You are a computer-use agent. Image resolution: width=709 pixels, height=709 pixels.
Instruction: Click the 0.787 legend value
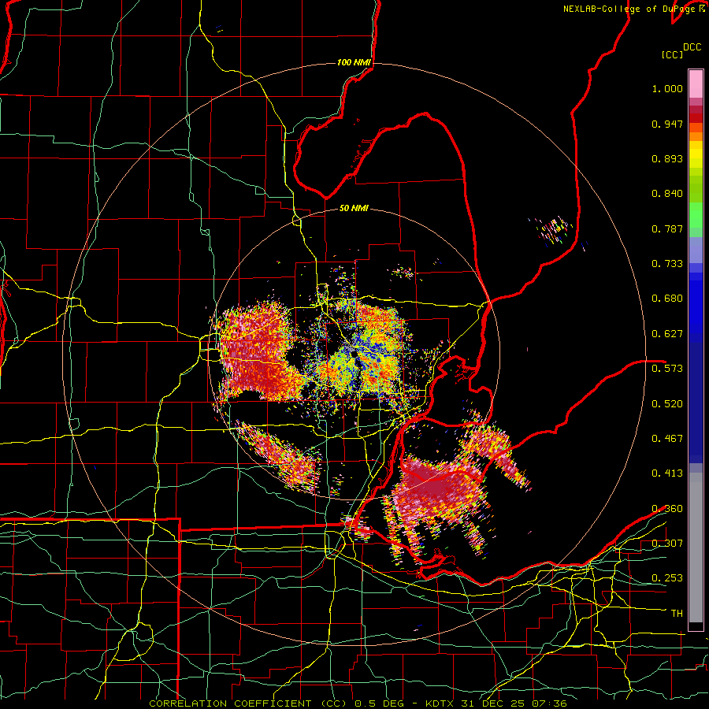[667, 228]
